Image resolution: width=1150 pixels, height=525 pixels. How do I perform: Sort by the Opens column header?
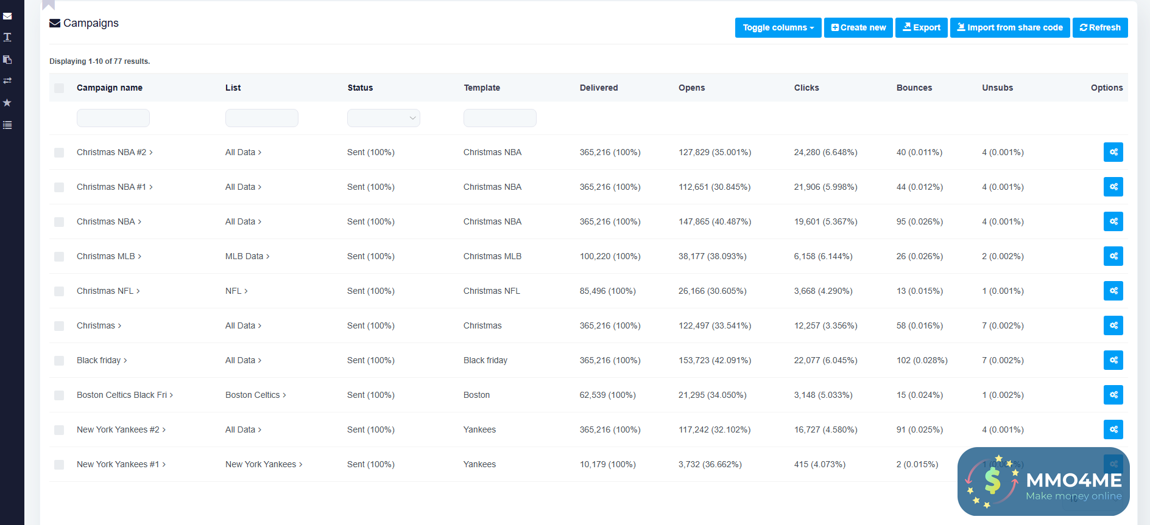691,88
